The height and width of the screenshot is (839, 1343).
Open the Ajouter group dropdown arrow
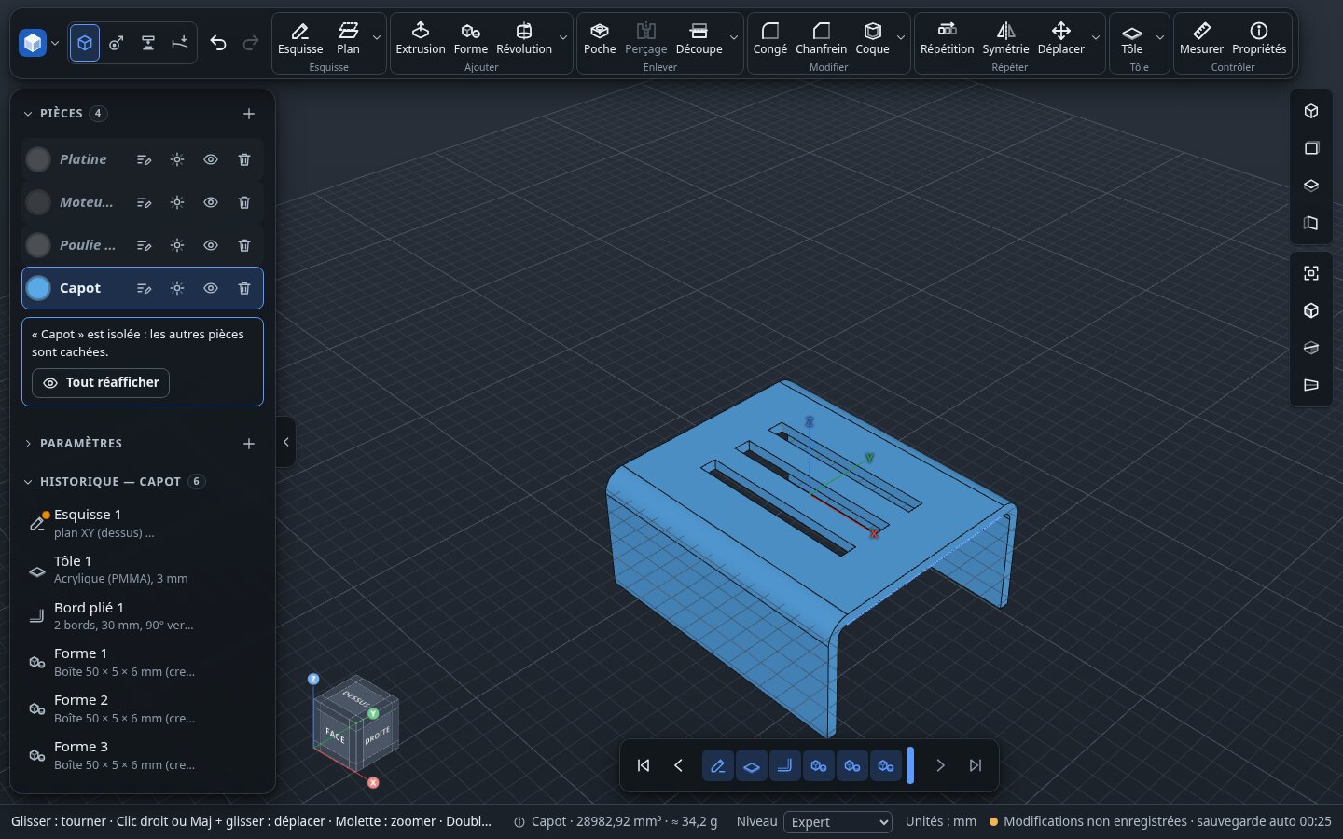coord(563,38)
